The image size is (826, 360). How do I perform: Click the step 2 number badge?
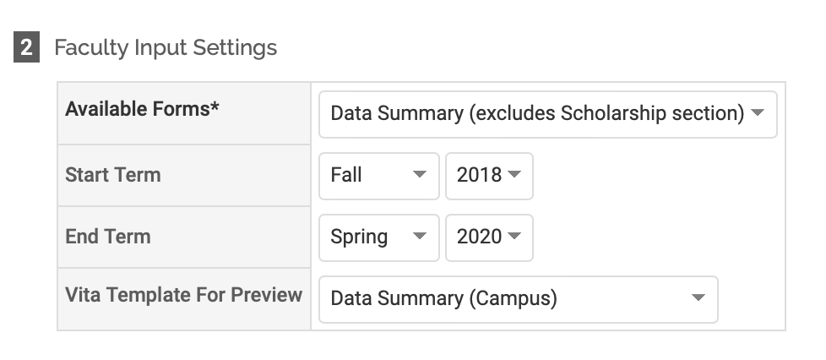[27, 47]
